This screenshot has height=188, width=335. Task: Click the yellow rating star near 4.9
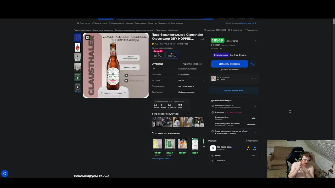pos(153,44)
